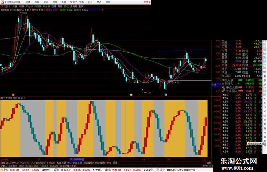Open the 市场 menu

37,2
